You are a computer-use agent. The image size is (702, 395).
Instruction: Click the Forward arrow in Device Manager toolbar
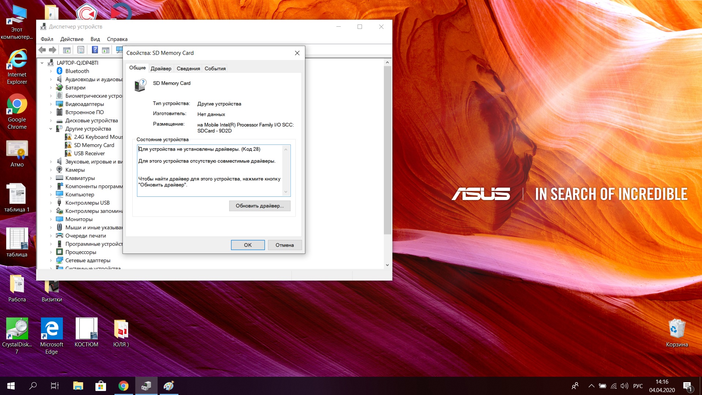(x=53, y=50)
